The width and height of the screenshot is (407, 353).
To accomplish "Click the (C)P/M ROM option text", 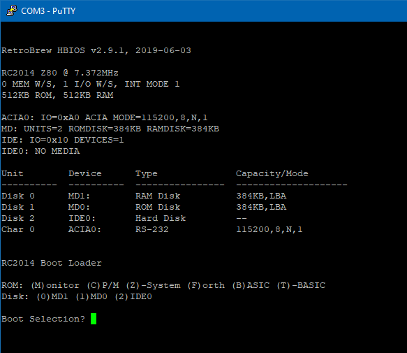I will [103, 285].
